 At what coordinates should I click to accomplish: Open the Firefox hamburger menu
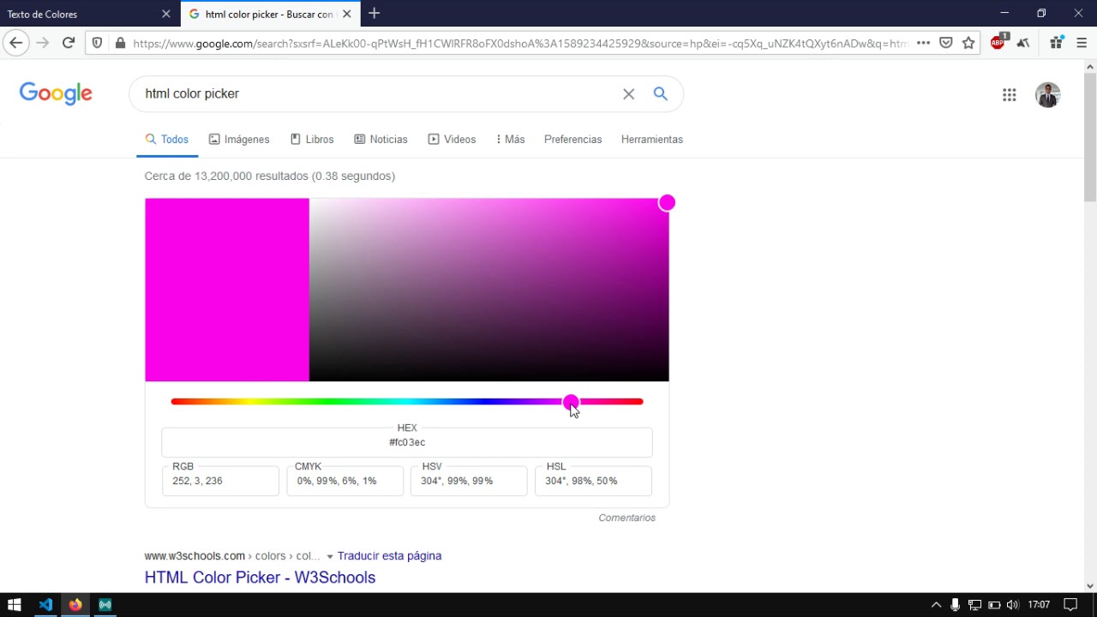coord(1082,43)
